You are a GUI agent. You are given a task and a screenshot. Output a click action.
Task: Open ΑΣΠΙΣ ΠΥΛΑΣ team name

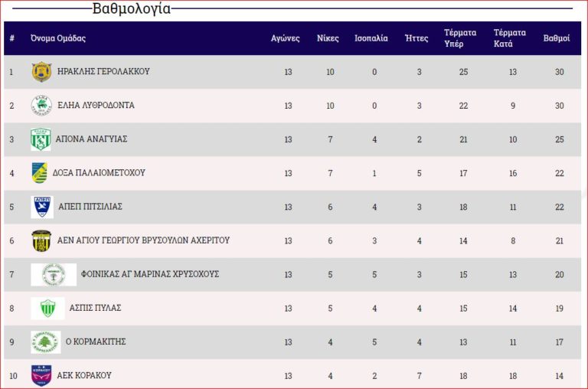pyautogui.click(x=95, y=308)
